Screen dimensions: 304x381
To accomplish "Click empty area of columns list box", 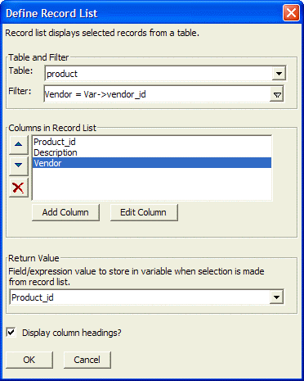I will tap(152, 184).
